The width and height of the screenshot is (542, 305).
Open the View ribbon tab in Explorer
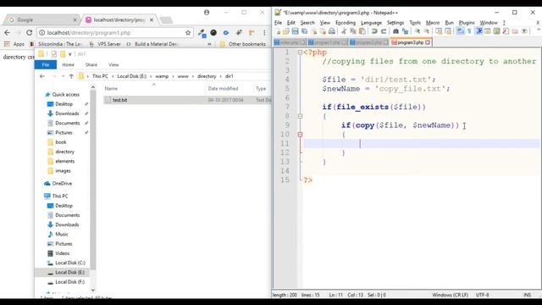tap(113, 64)
